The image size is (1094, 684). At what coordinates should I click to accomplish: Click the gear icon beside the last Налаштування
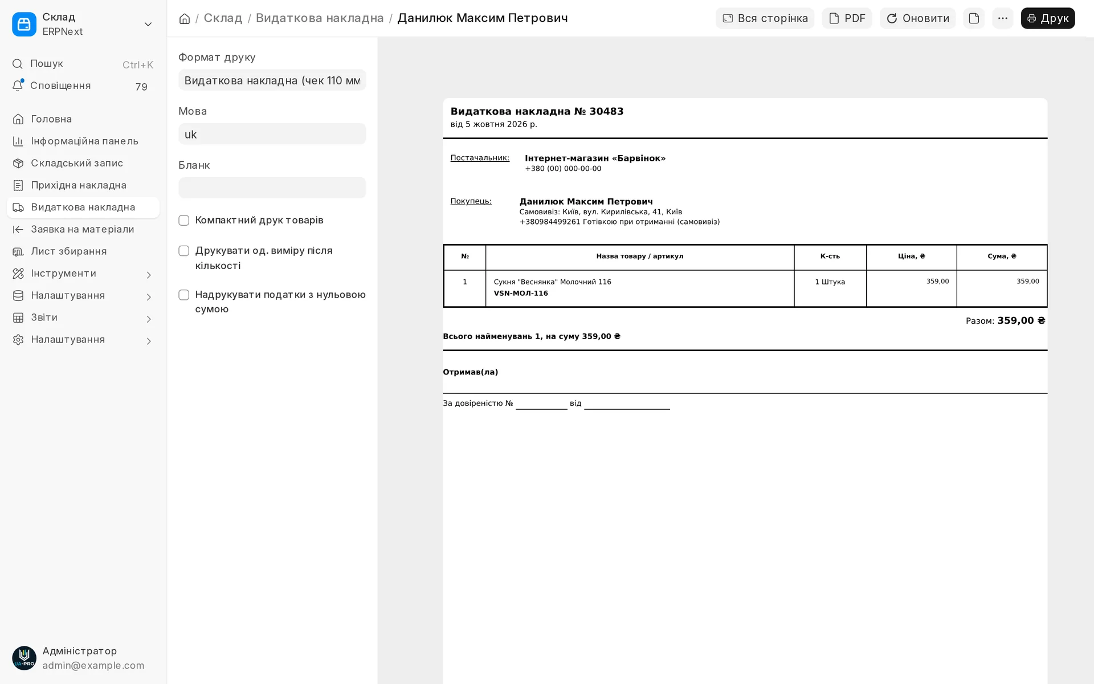pos(18,340)
